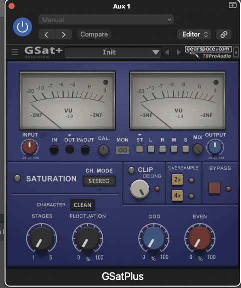
Task: Enable 4x oversampling
Action: [177, 195]
